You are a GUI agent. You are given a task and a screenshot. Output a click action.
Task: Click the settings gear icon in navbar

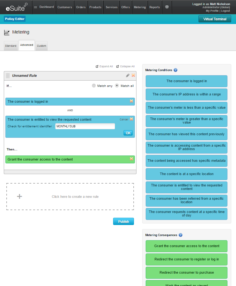[x=167, y=7]
